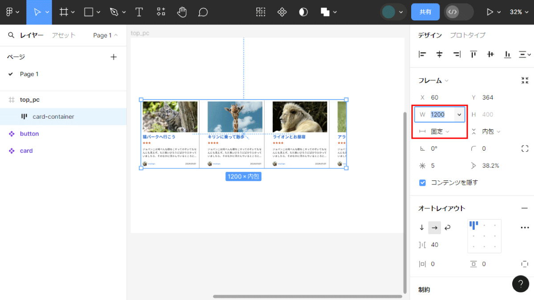Set auto layout direction to horizontal
The image size is (534, 300).
(x=435, y=228)
